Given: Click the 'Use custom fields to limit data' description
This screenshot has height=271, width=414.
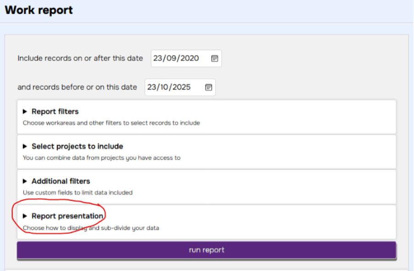Looking at the screenshot, I should pos(77,193).
